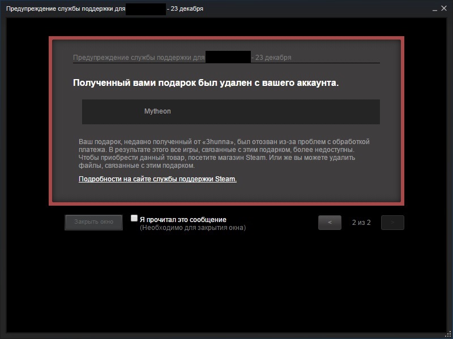The height and width of the screenshot is (339, 453).
Task: Click the 'Закрыть окно' button
Action: [93, 222]
